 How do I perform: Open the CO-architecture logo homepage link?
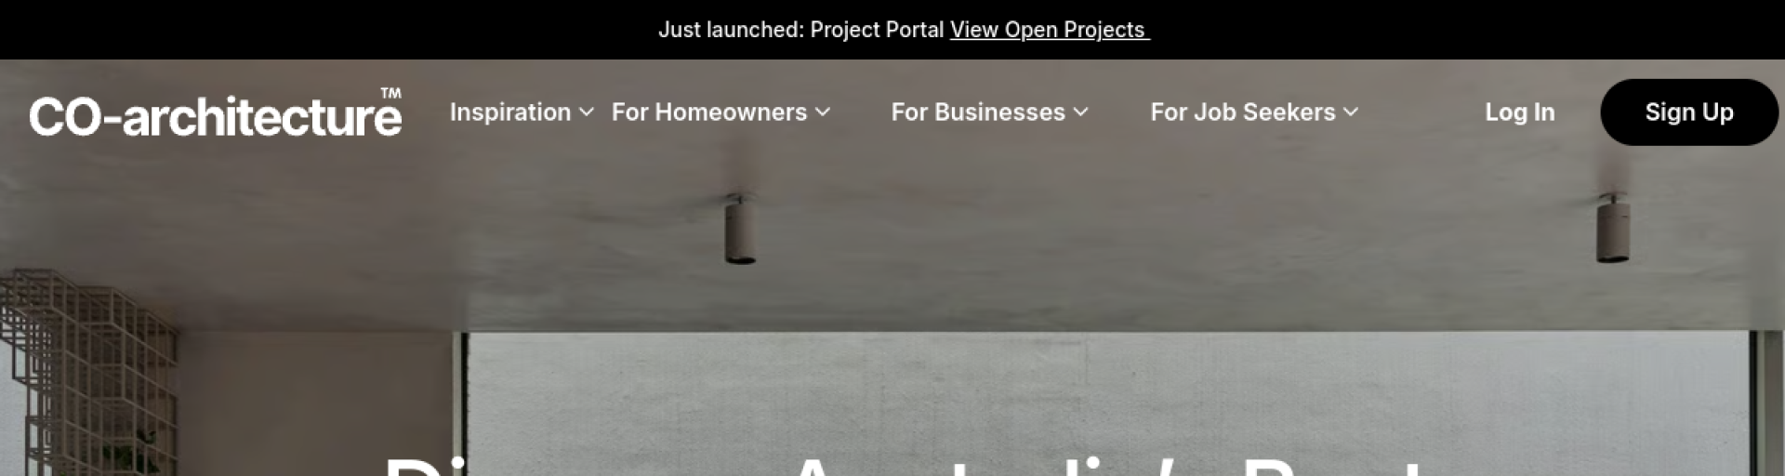[216, 113]
